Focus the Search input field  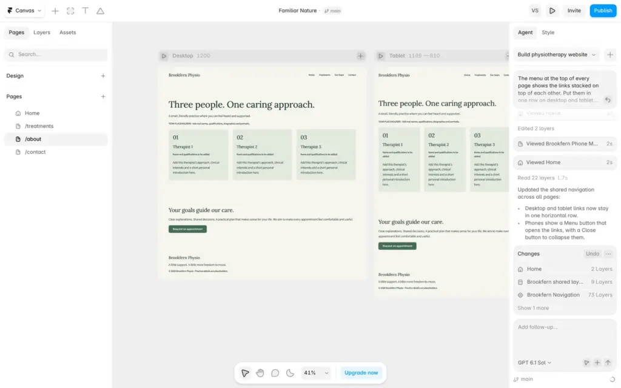[x=56, y=54]
